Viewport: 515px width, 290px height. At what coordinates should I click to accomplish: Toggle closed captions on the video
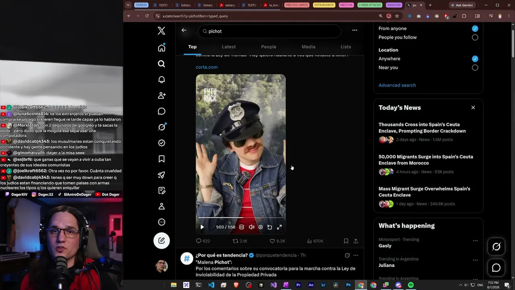[x=241, y=227]
